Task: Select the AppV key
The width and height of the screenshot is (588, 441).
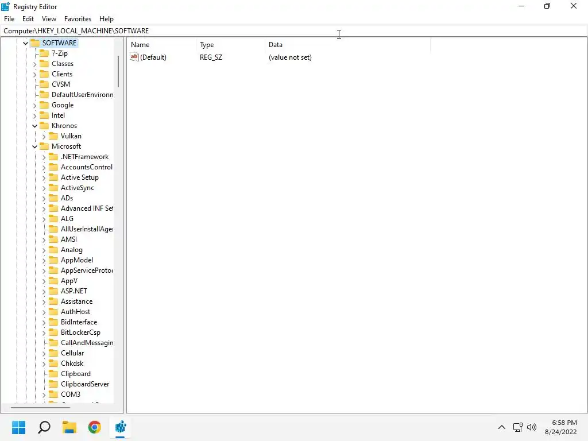Action: (69, 280)
